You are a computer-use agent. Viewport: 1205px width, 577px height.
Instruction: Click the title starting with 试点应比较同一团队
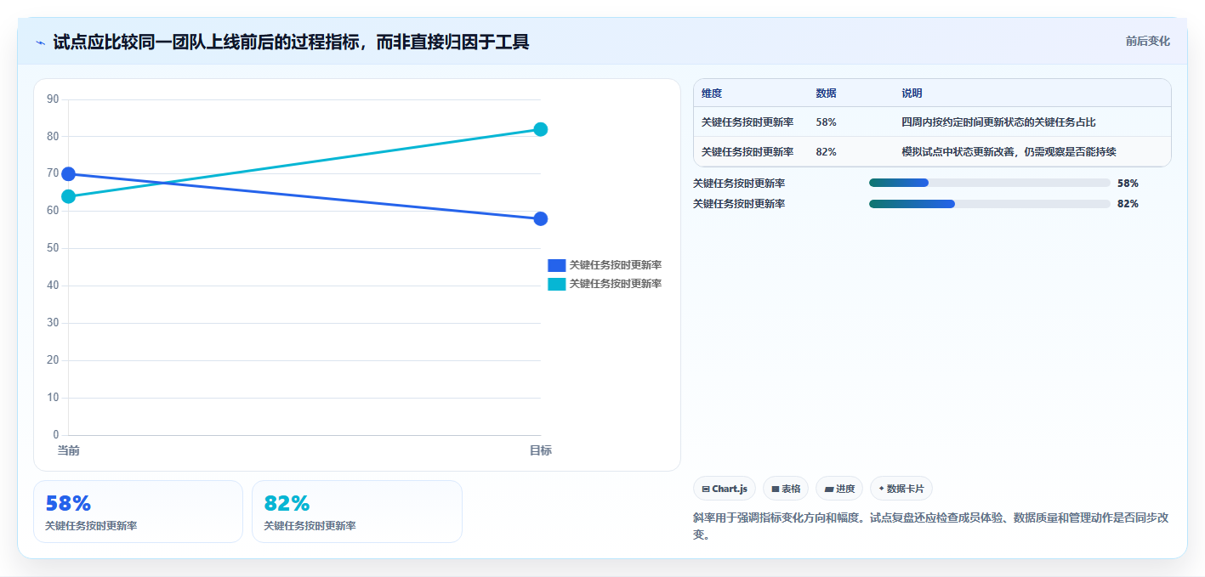click(x=291, y=42)
